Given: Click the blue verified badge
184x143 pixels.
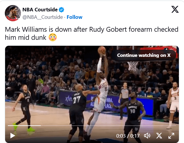Looking at the screenshot, I should pos(61,10).
